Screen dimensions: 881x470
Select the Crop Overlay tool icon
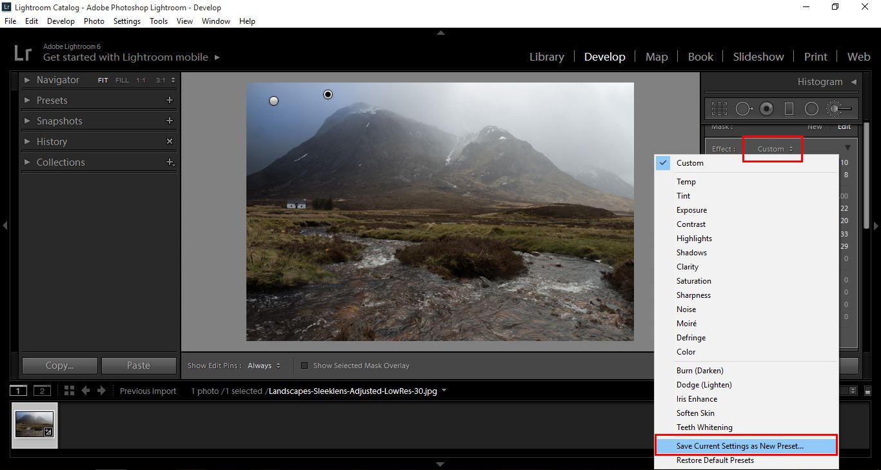pos(719,108)
